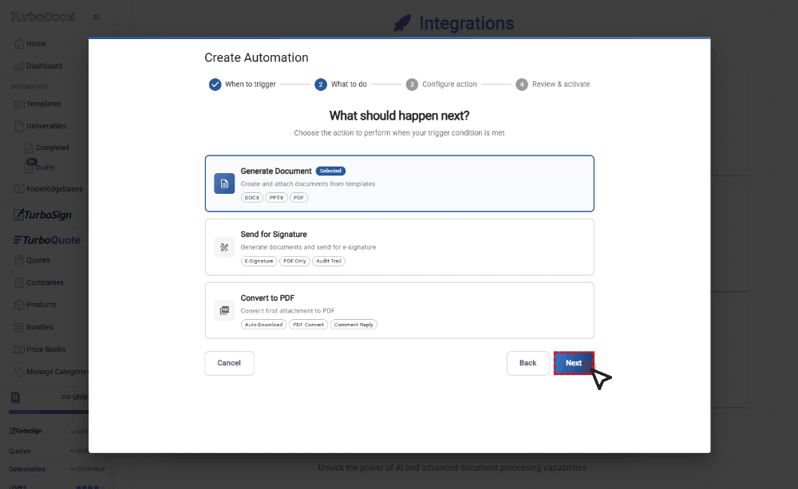Viewport: 798px width, 489px height.
Task: Click the Send for Signature pen icon
Action: click(224, 247)
